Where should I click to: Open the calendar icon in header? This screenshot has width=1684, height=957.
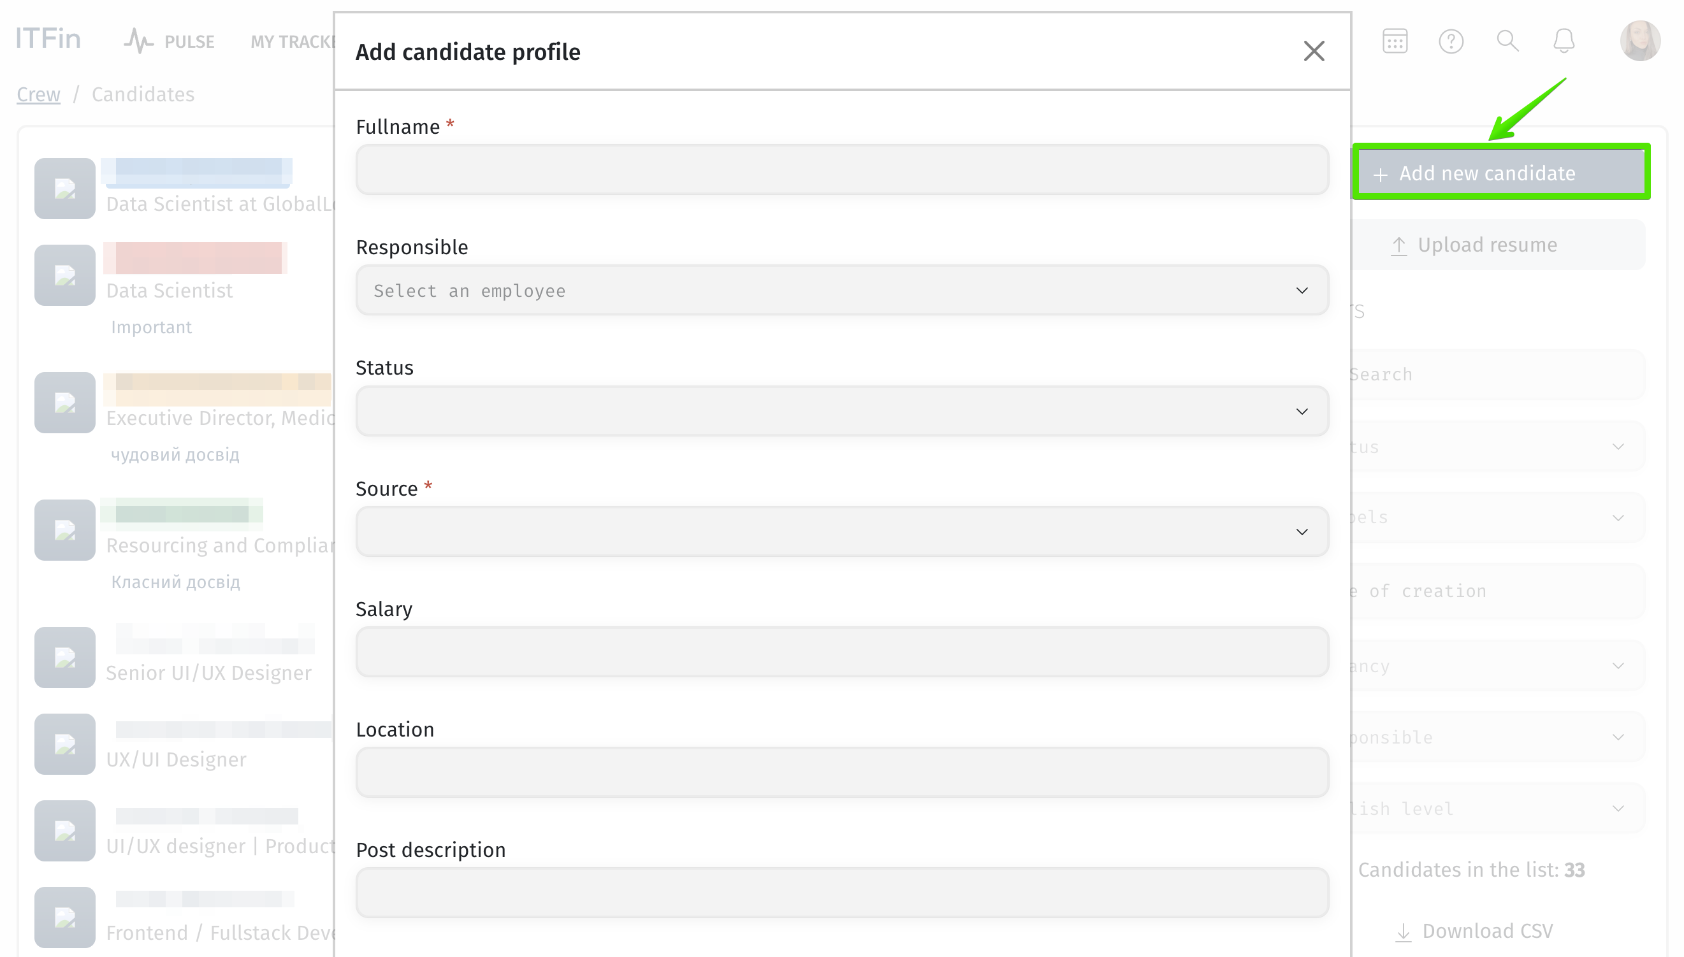click(x=1394, y=41)
